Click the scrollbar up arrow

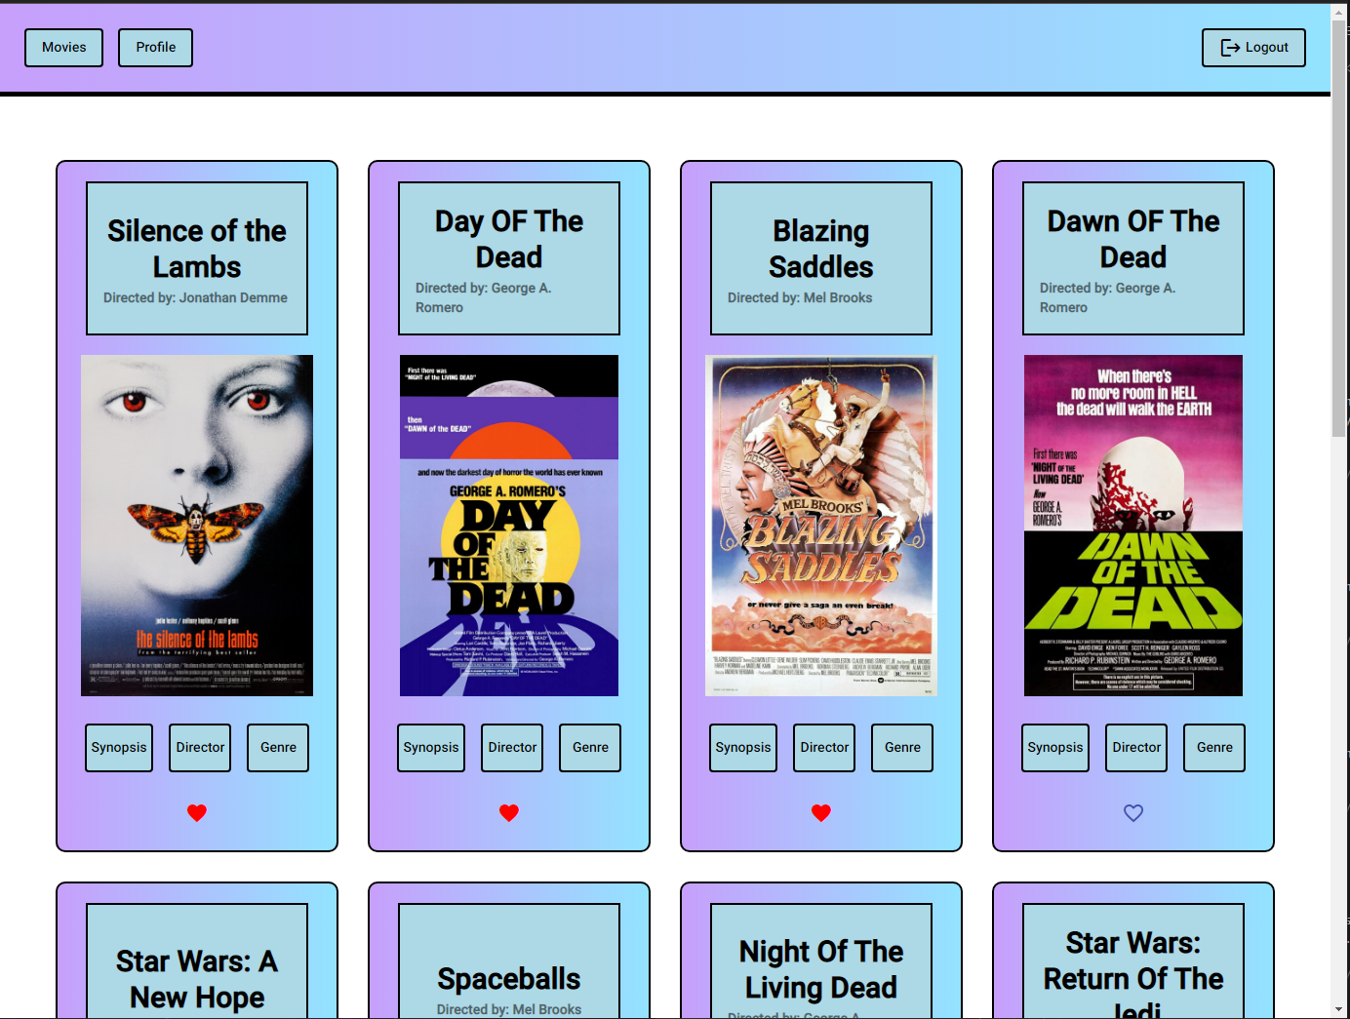(1339, 13)
